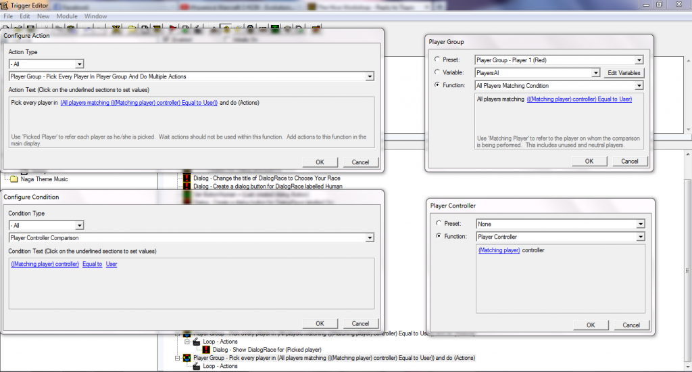Click the Edit Variables button
This screenshot has width=692, height=372.
tap(624, 73)
